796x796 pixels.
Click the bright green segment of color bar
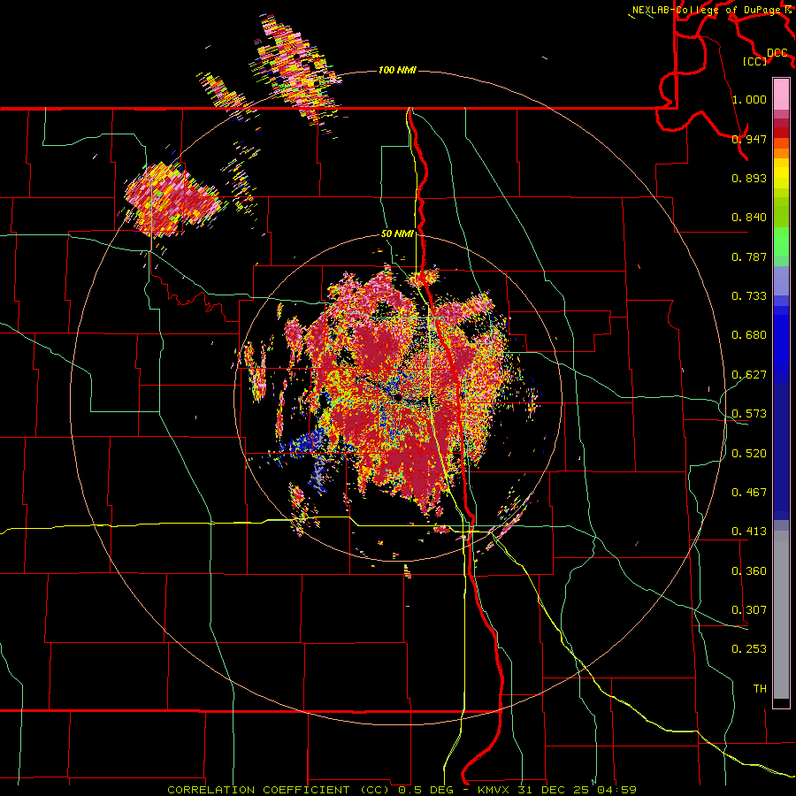pyautogui.click(x=781, y=241)
